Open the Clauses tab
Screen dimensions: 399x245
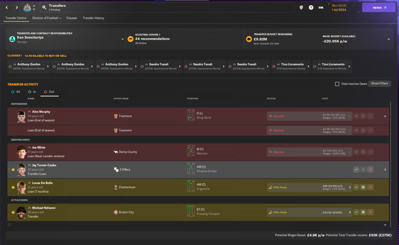pos(71,18)
